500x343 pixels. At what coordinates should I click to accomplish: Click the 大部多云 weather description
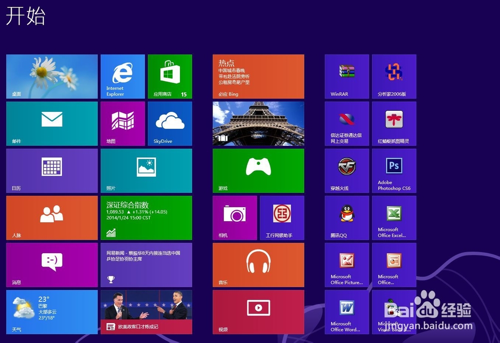coord(47,312)
